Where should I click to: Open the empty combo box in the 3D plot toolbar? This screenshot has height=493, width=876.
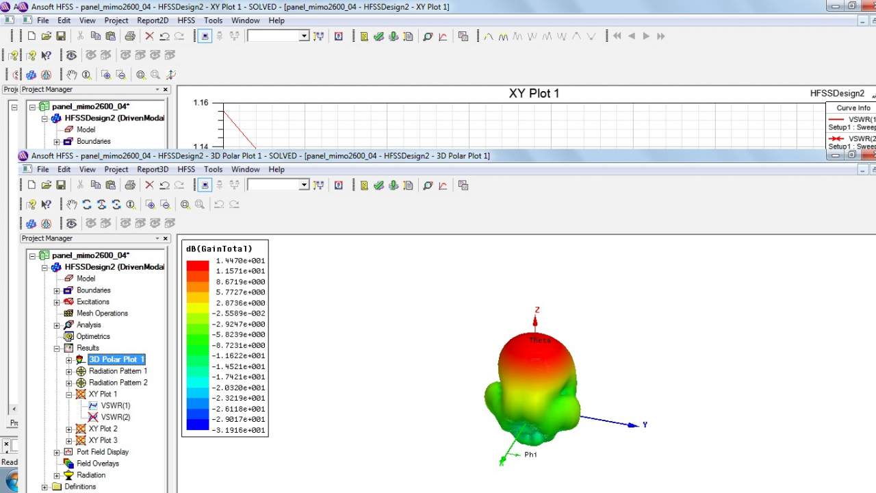[305, 185]
